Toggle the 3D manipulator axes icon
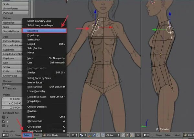 coord(90,135)
